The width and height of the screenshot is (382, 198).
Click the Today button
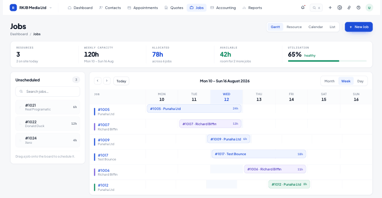pos(121,81)
